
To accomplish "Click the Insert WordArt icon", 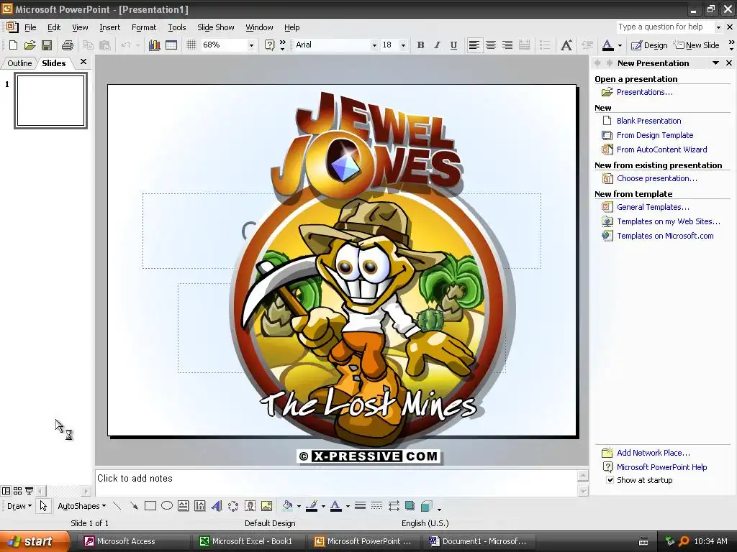I will [216, 506].
